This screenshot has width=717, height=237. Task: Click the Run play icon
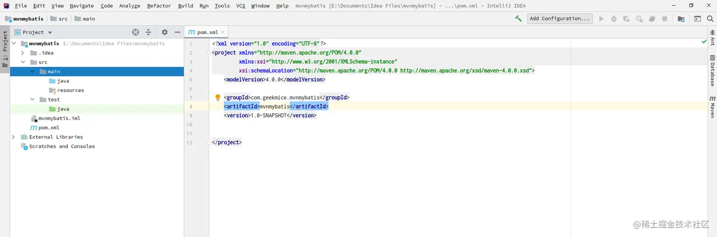(601, 18)
